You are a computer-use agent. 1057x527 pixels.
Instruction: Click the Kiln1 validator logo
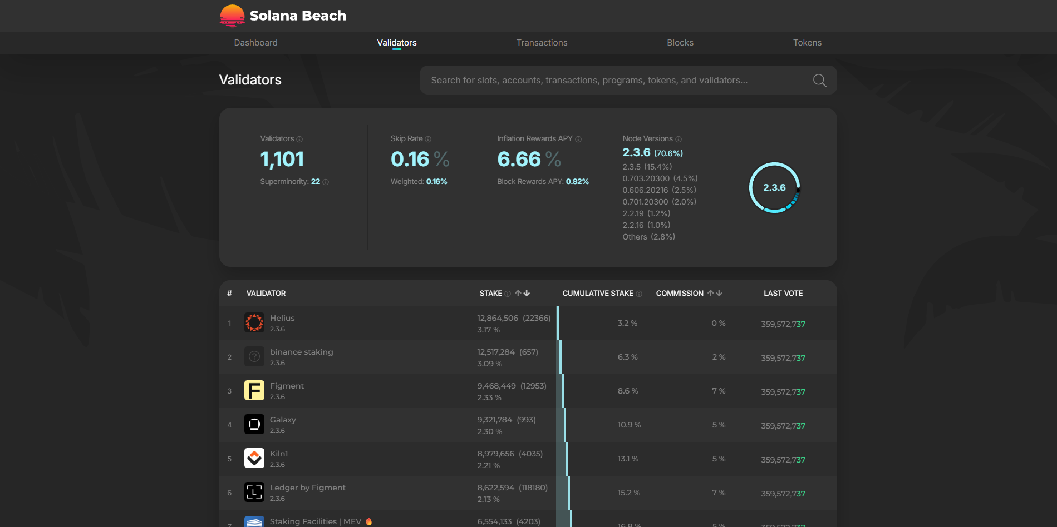pos(254,459)
